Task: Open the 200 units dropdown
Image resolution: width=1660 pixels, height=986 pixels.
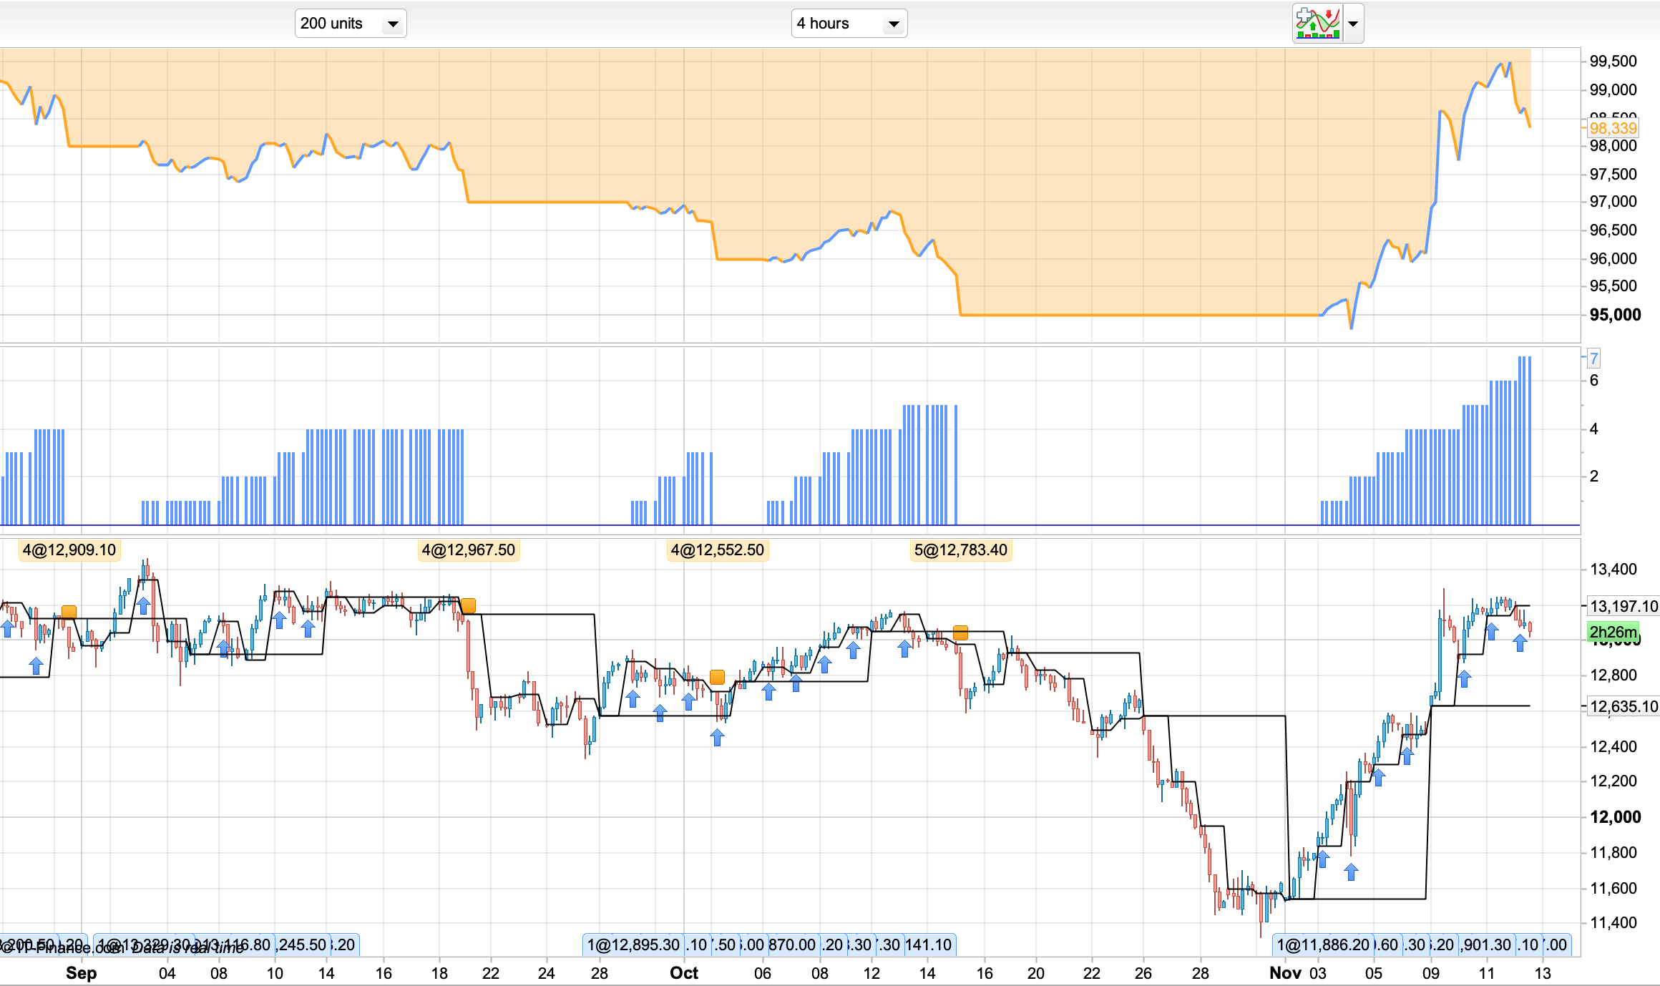Action: (x=350, y=24)
